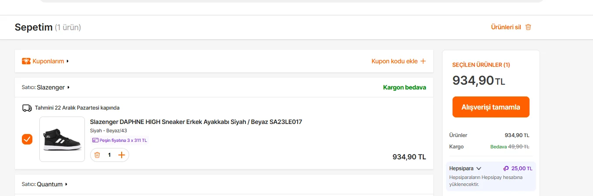Screen dimensions: 593x196
Task: Click Kupon kodu ekle link
Action: [394, 61]
